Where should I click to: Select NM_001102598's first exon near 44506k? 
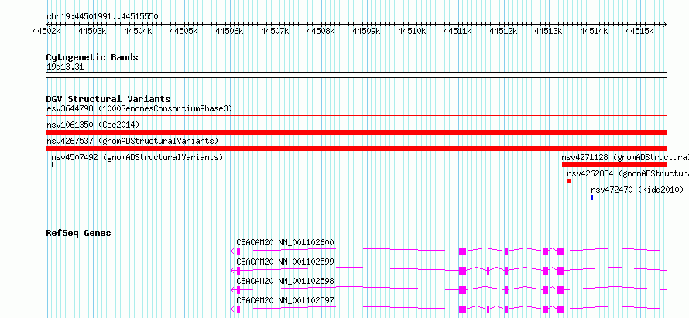point(238,290)
